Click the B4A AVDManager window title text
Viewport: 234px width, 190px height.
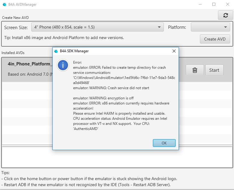pos(23,5)
